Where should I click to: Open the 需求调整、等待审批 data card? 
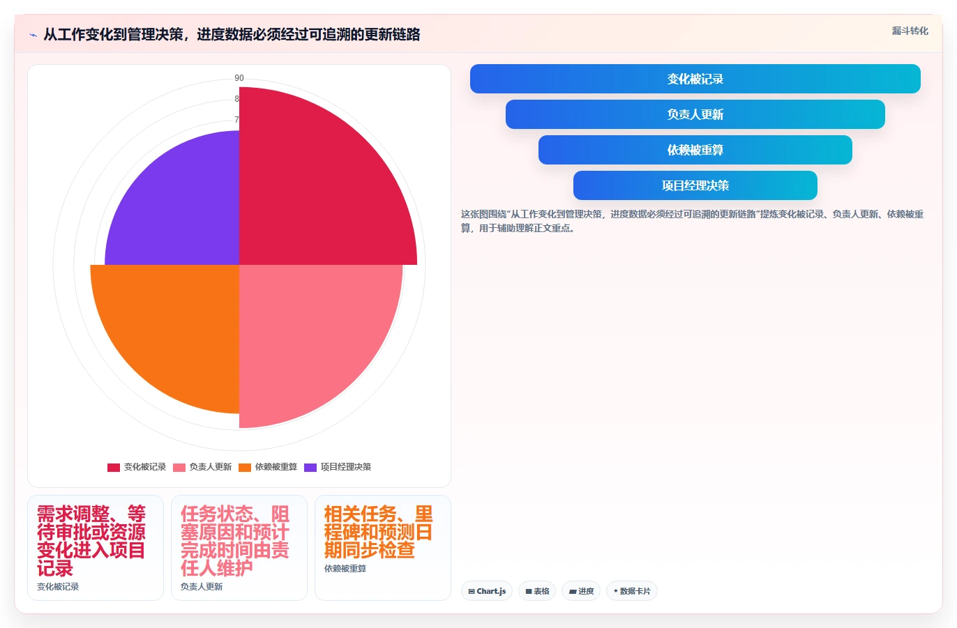[96, 548]
